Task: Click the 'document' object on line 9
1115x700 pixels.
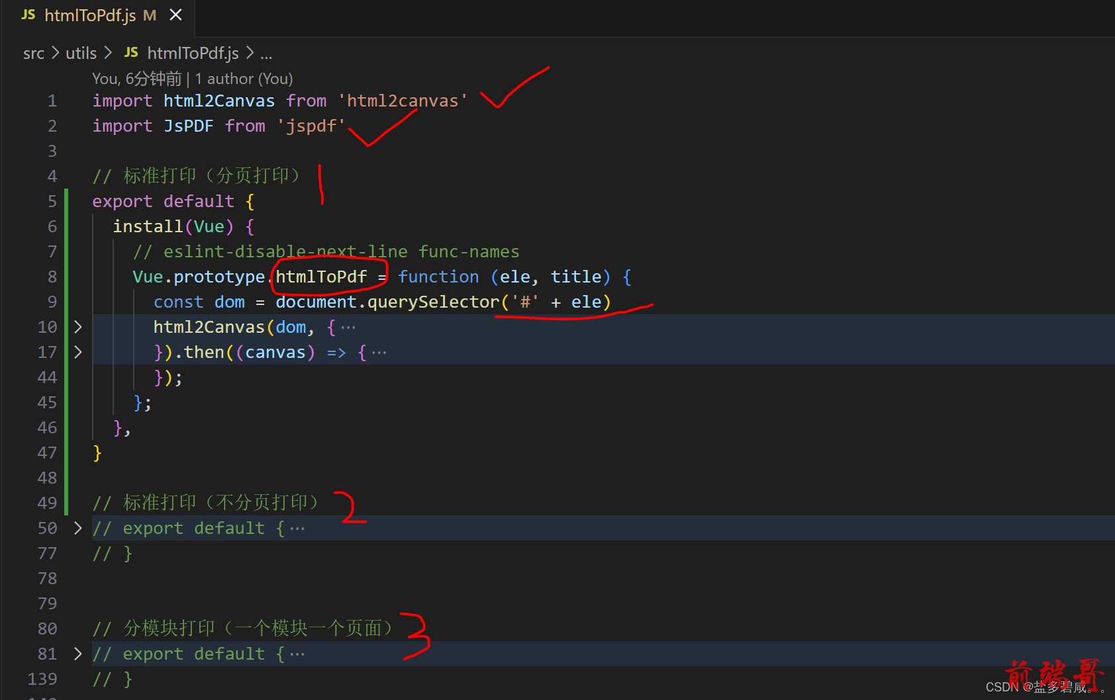Action: coord(316,302)
